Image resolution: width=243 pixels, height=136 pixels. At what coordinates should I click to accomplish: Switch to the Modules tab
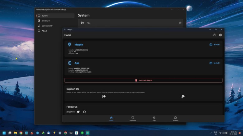pos(175,119)
